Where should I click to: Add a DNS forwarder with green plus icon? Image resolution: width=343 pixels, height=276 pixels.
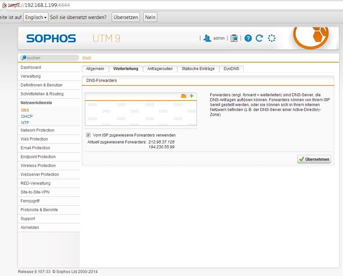coord(192,96)
